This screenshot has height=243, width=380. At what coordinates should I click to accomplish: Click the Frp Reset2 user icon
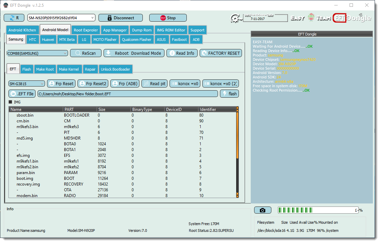point(82,84)
